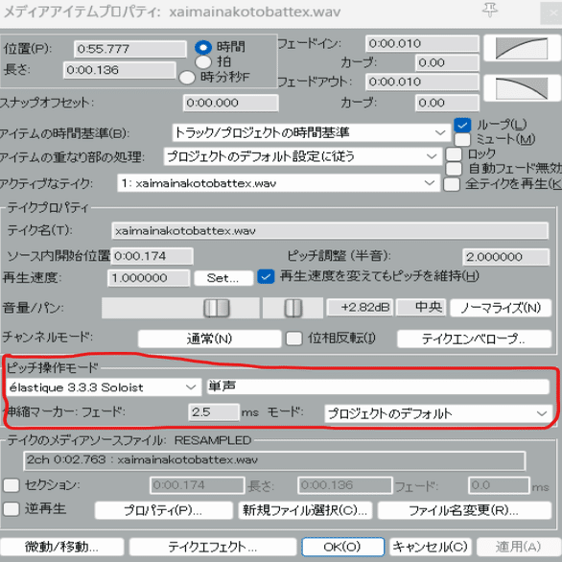Click the Set... playback rate button

(x=223, y=278)
